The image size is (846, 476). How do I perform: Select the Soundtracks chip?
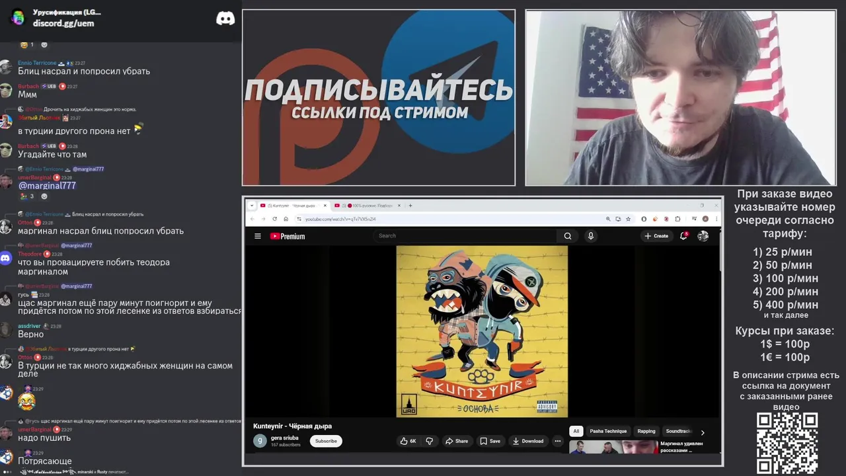point(678,431)
